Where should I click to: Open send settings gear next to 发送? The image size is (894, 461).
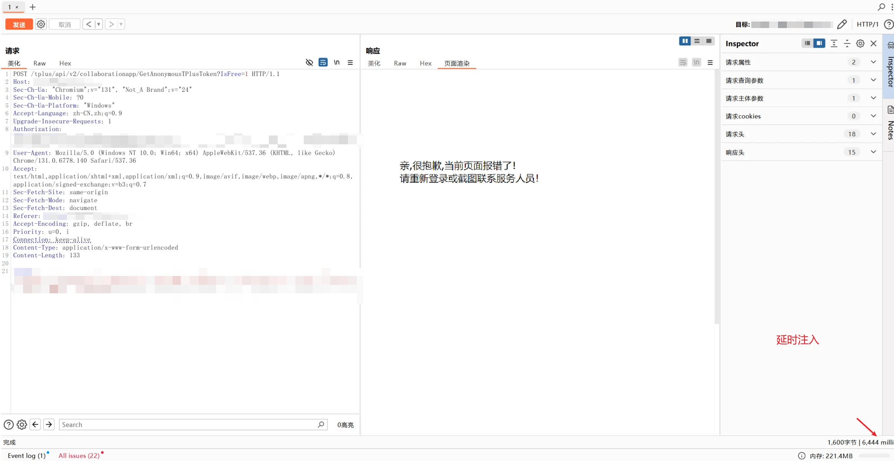41,25
